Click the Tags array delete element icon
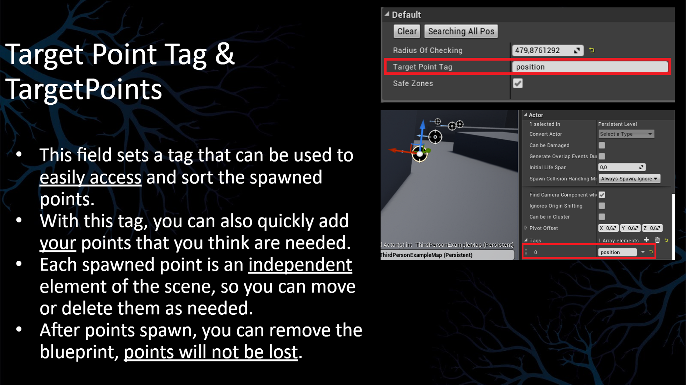 pos(658,241)
